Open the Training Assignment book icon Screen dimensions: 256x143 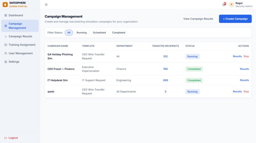tap(6, 45)
